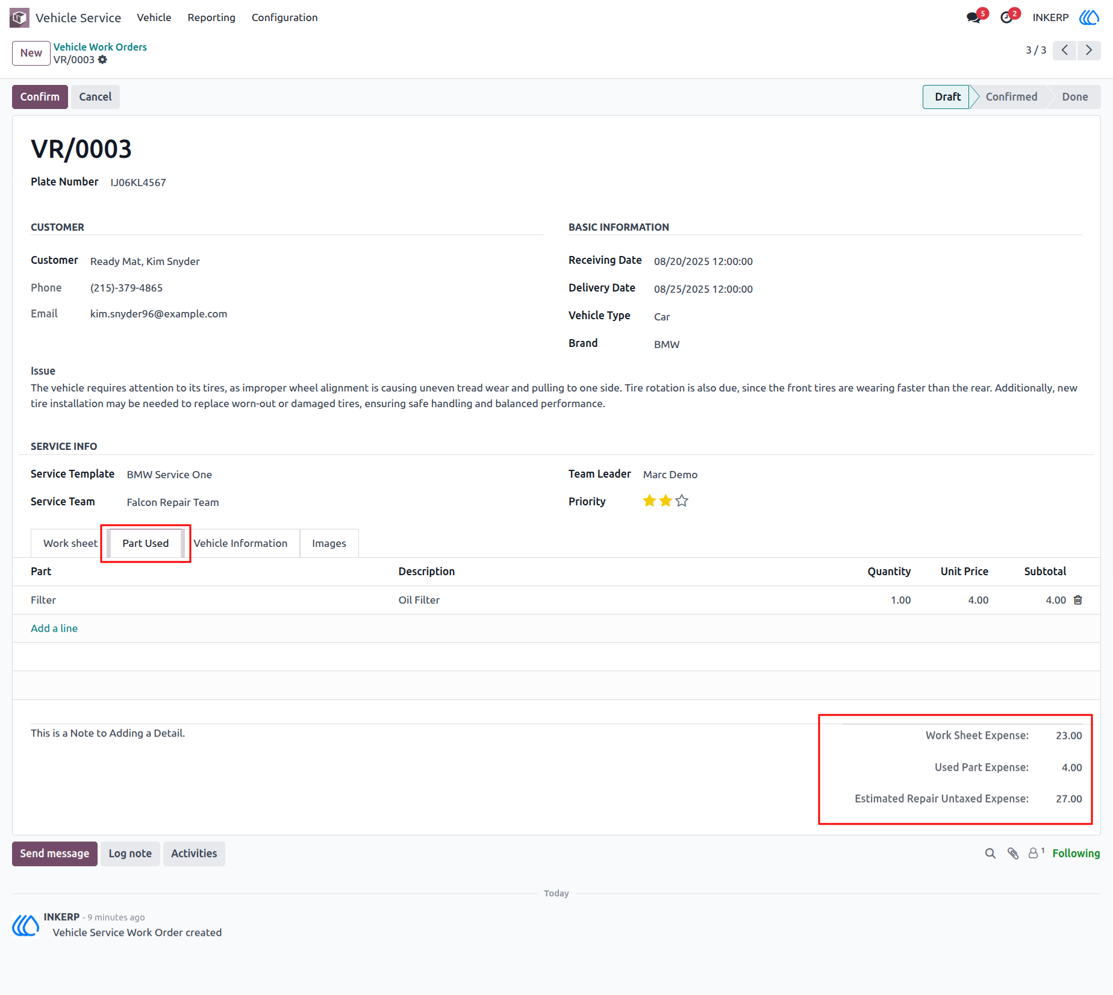This screenshot has height=995, width=1113.
Task: Set status to Confirmed in the status bar
Action: 1011,97
